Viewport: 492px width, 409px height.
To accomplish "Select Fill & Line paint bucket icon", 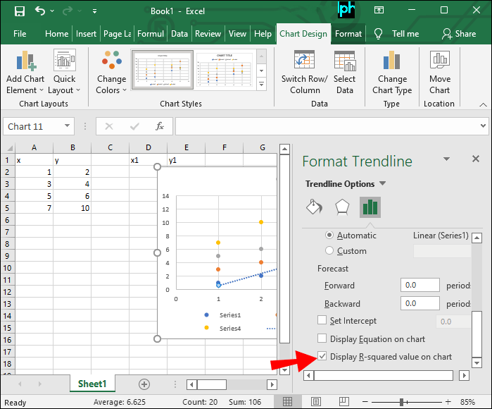I will (314, 207).
